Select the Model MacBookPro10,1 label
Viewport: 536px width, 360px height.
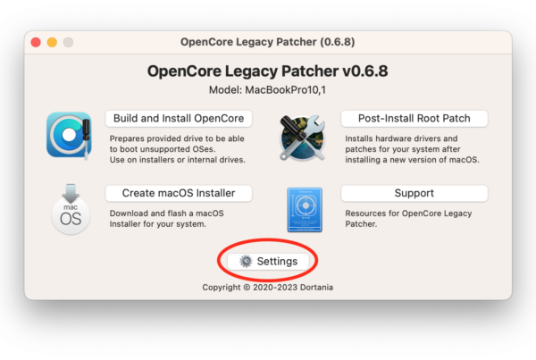tap(268, 90)
